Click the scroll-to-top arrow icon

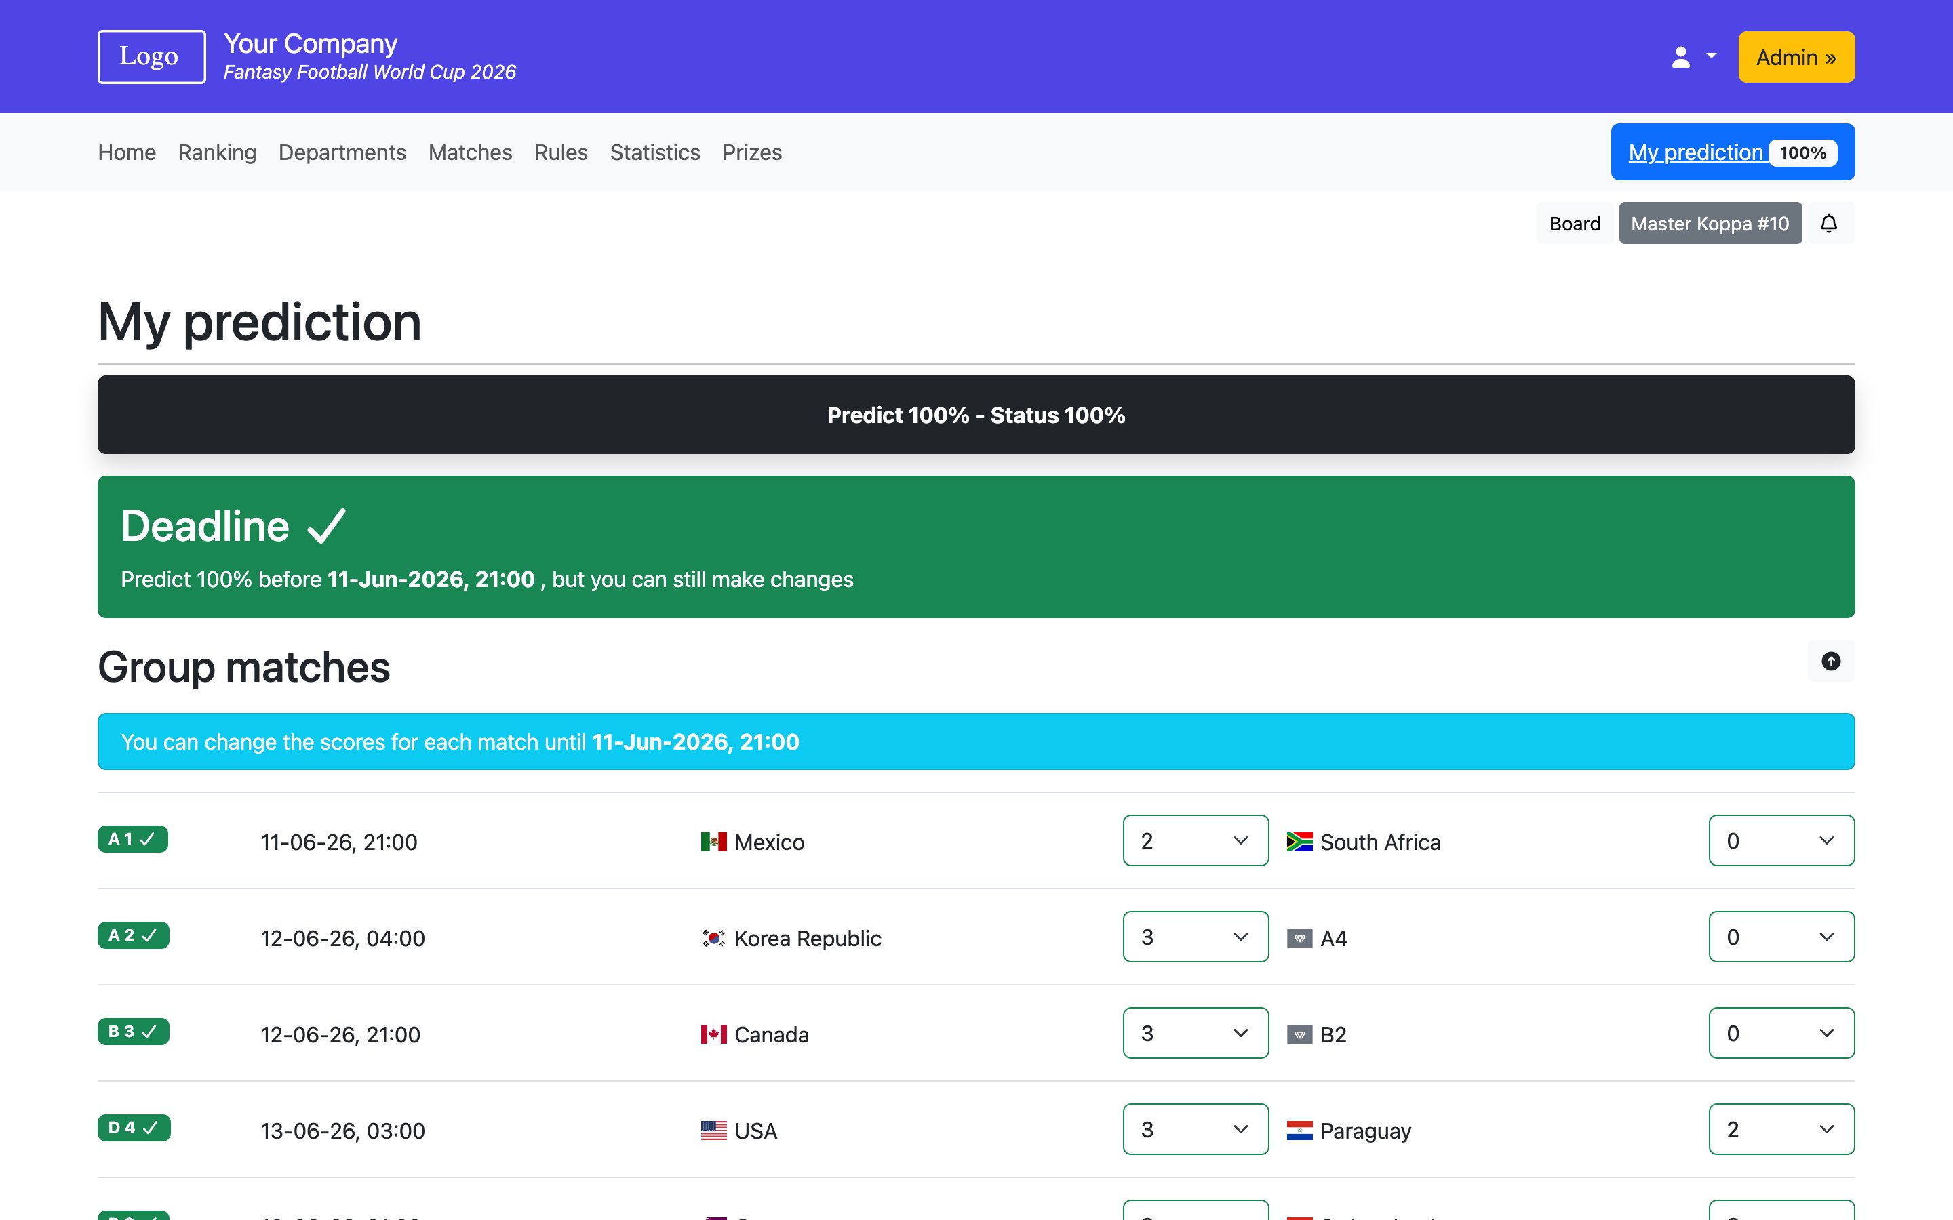(1831, 661)
